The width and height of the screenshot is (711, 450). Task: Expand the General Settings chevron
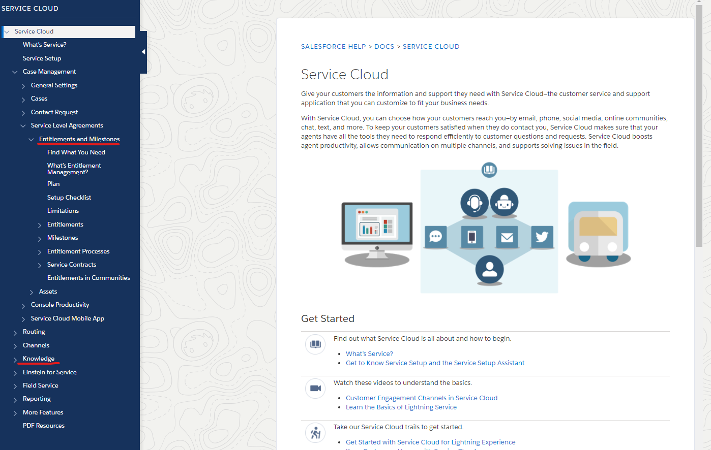23,86
